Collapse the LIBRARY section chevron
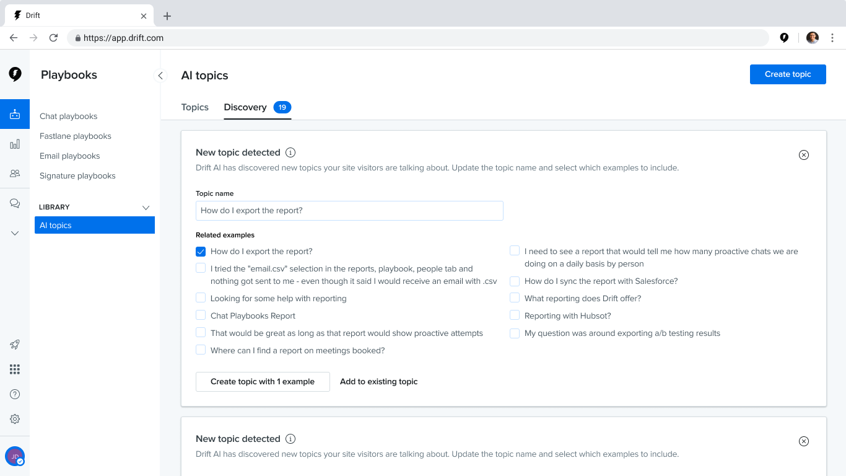Viewport: 846px width, 476px height. tap(146, 207)
